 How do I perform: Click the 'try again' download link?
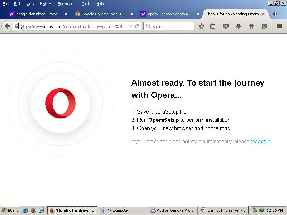[261, 142]
